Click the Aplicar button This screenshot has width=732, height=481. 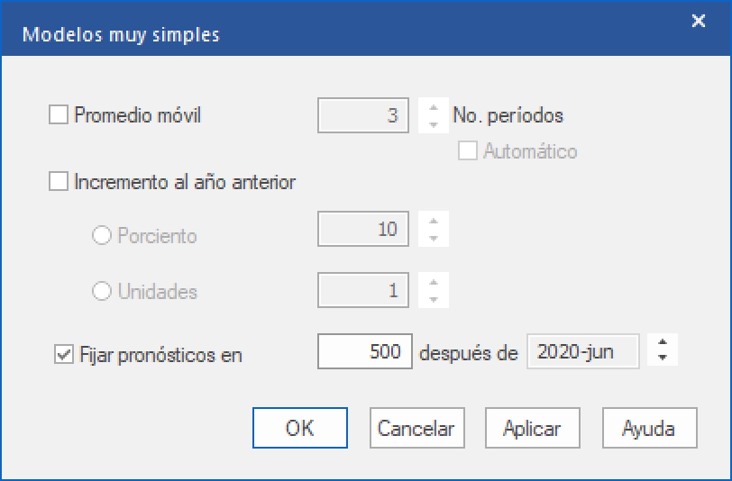pos(532,429)
